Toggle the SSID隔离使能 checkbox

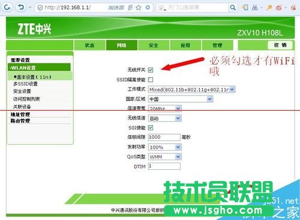[x=151, y=80]
